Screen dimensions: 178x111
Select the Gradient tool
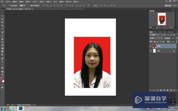(2, 48)
